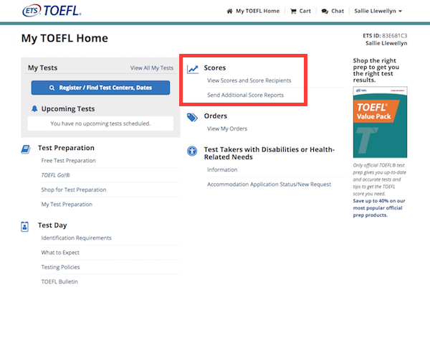Viewport: 430px width, 341px height.
Task: Click the Upcoming Tests bell icon
Action: click(x=34, y=109)
